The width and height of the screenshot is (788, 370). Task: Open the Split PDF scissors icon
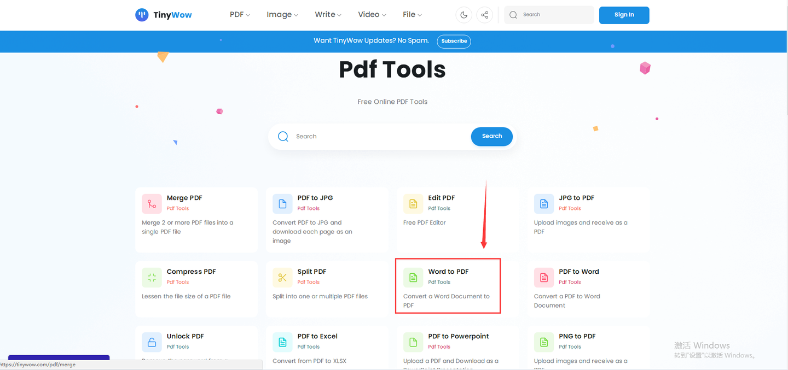tap(282, 277)
